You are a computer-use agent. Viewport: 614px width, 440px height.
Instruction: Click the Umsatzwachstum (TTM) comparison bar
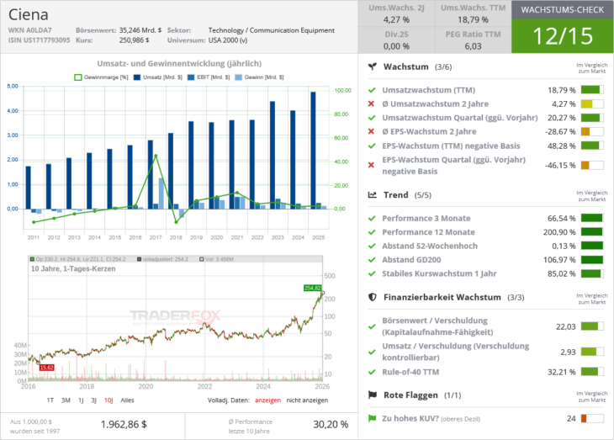[592, 90]
